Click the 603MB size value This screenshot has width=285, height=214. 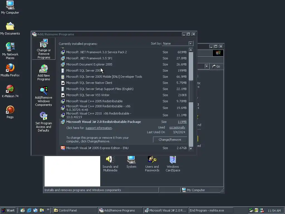coord(182,52)
